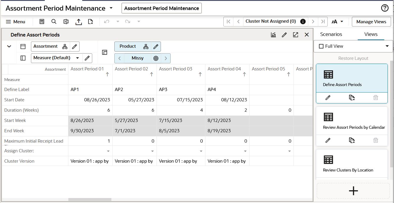The image size is (394, 203).
Task: Expand Assign Cluster dropdown for Assort Period 02
Action: [152, 151]
